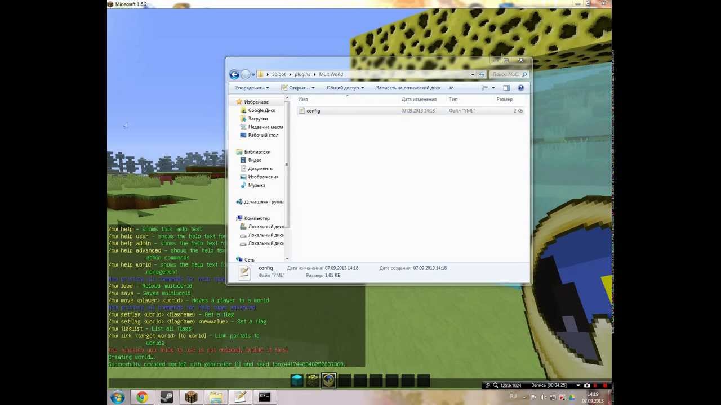Click the Открыть toolbar button
Screen dimensions: 721x405
click(295, 88)
